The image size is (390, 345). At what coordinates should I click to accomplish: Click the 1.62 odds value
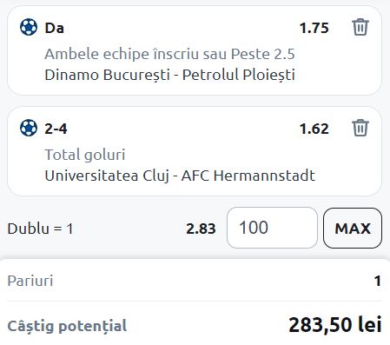(x=314, y=129)
